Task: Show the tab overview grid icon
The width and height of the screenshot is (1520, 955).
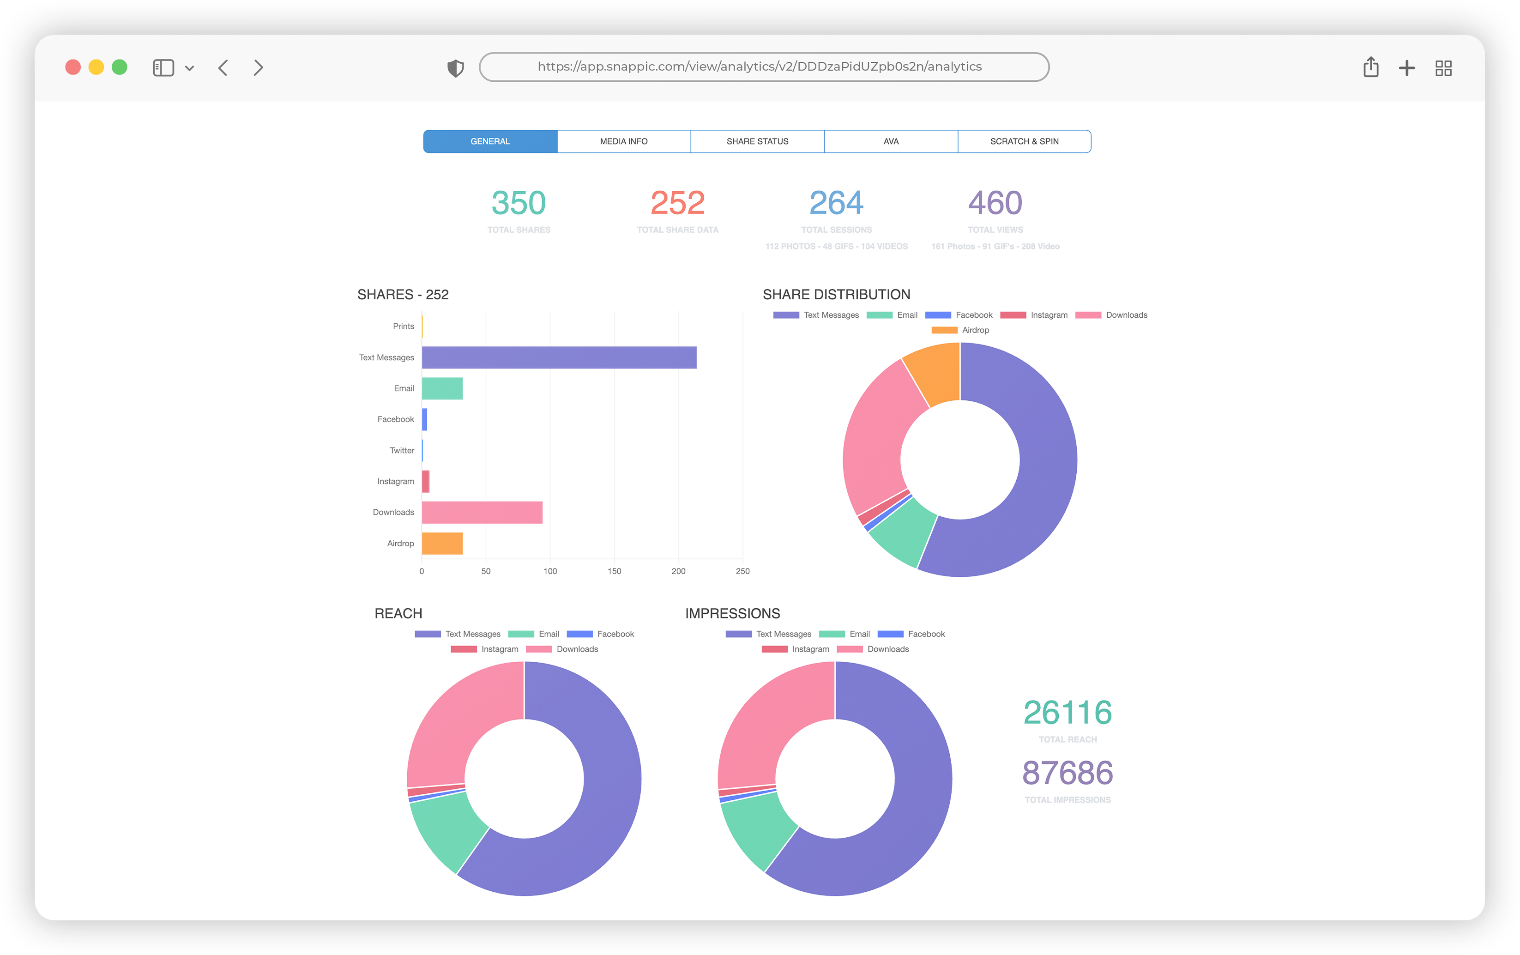Action: tap(1443, 67)
